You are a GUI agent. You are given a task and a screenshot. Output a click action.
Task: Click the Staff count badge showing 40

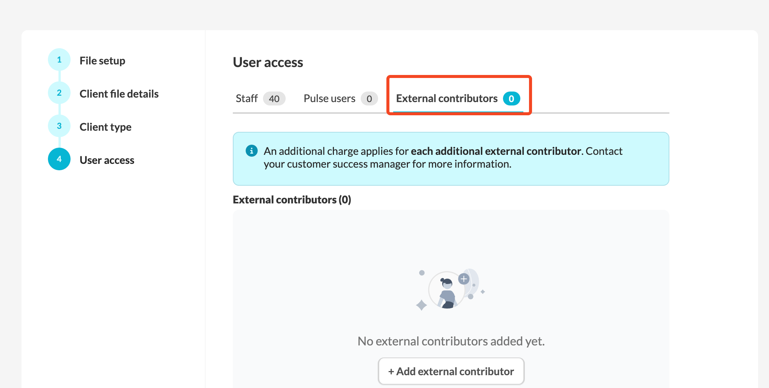coord(274,99)
